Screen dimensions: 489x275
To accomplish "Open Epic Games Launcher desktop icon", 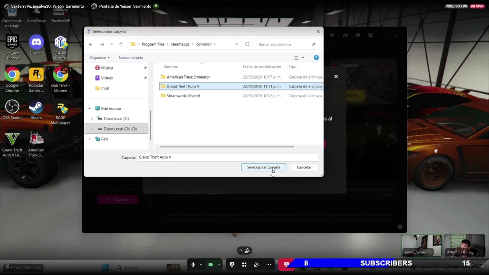I will [x=12, y=47].
